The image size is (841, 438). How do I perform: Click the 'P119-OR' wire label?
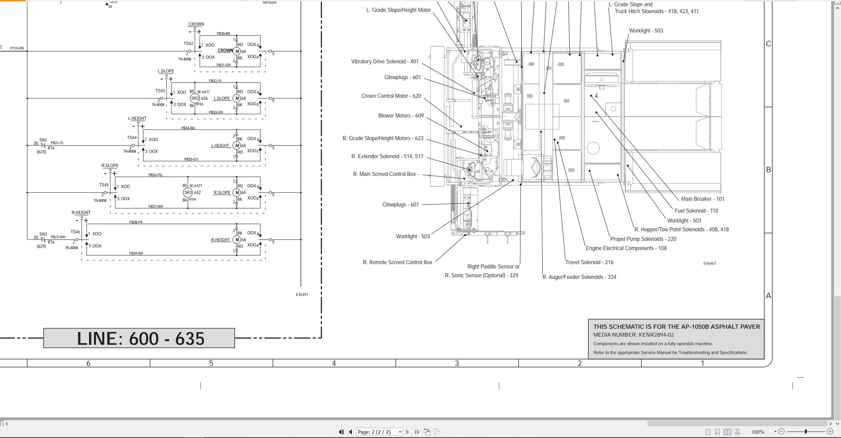point(17,48)
